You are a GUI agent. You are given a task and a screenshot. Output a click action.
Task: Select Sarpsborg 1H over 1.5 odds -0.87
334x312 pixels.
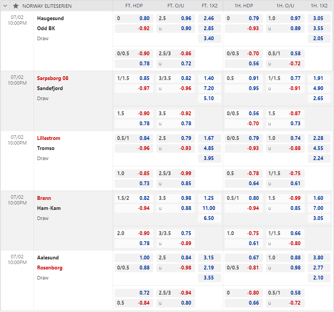click(x=285, y=113)
